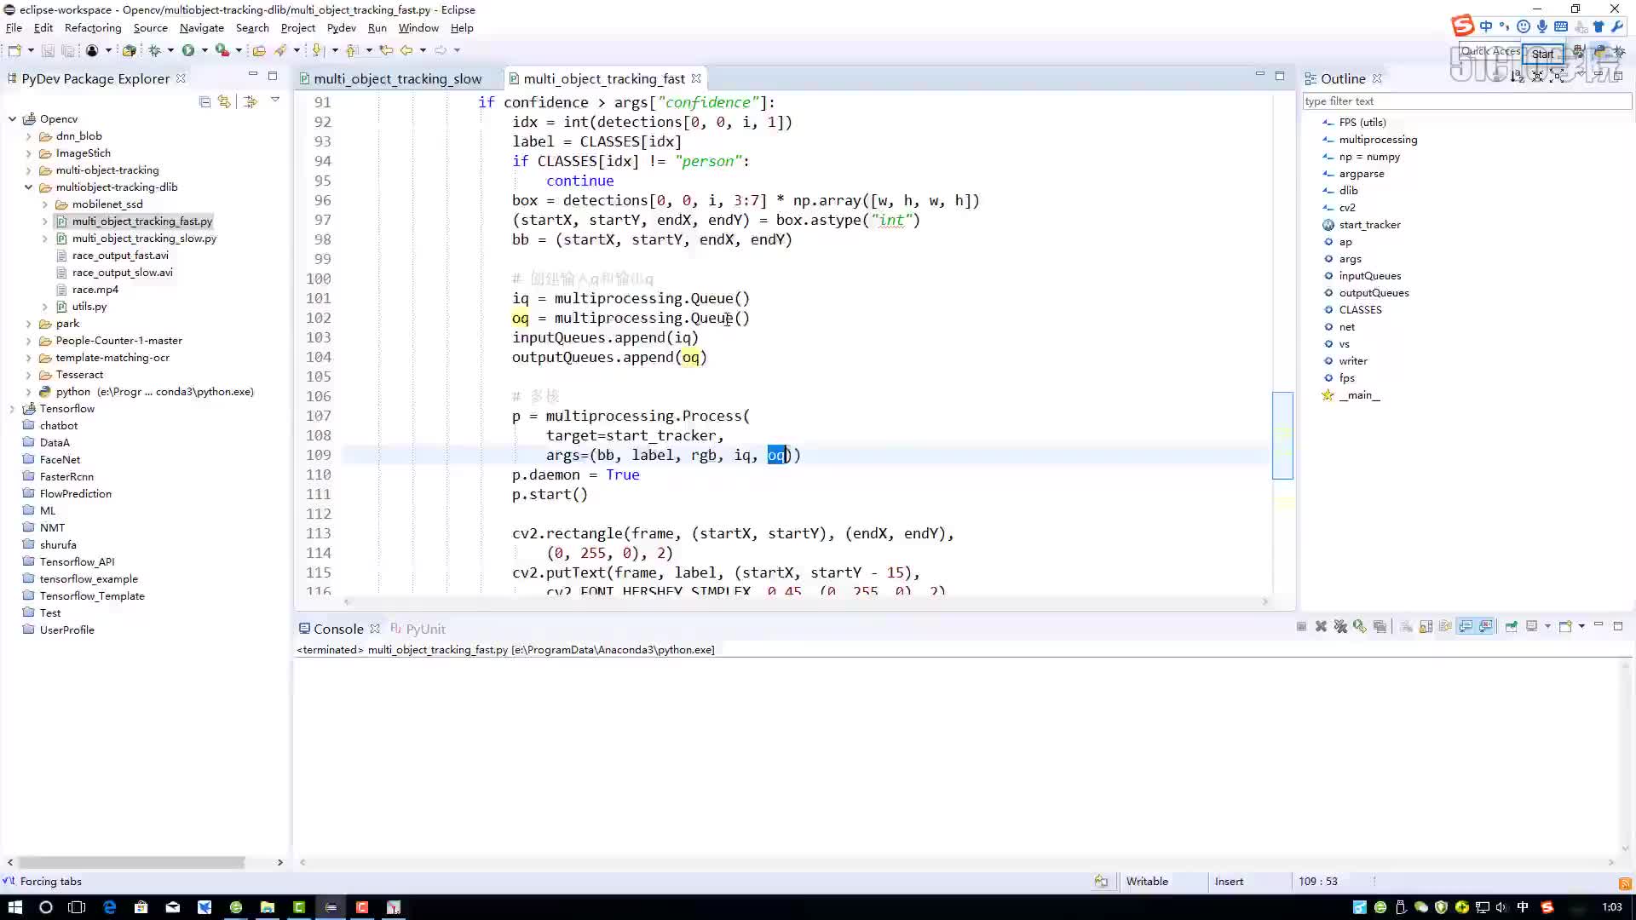This screenshot has height=920, width=1636.
Task: Collapse the multiobject-tracking-dlib folder
Action: pyautogui.click(x=28, y=187)
